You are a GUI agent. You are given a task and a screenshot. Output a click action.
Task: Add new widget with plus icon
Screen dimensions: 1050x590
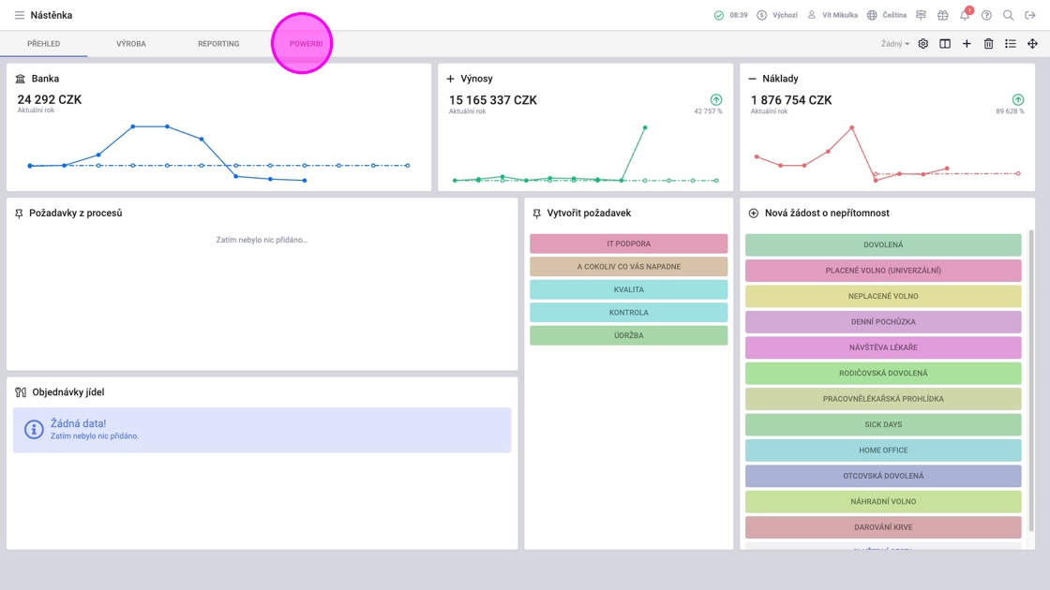point(967,43)
